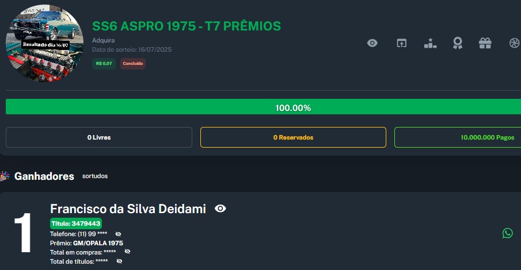Screen dimensions: 521x270
Task: Select the 0 Livres filter
Action: point(99,137)
